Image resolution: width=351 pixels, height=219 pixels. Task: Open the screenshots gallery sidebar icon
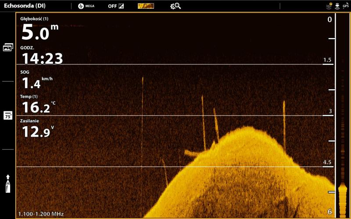click(8, 47)
